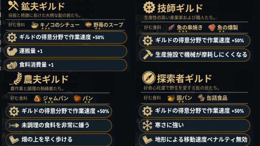Click the 魚の燻製 smoked fish icon
Viewport: 260px width, 146px height.
pos(212,27)
